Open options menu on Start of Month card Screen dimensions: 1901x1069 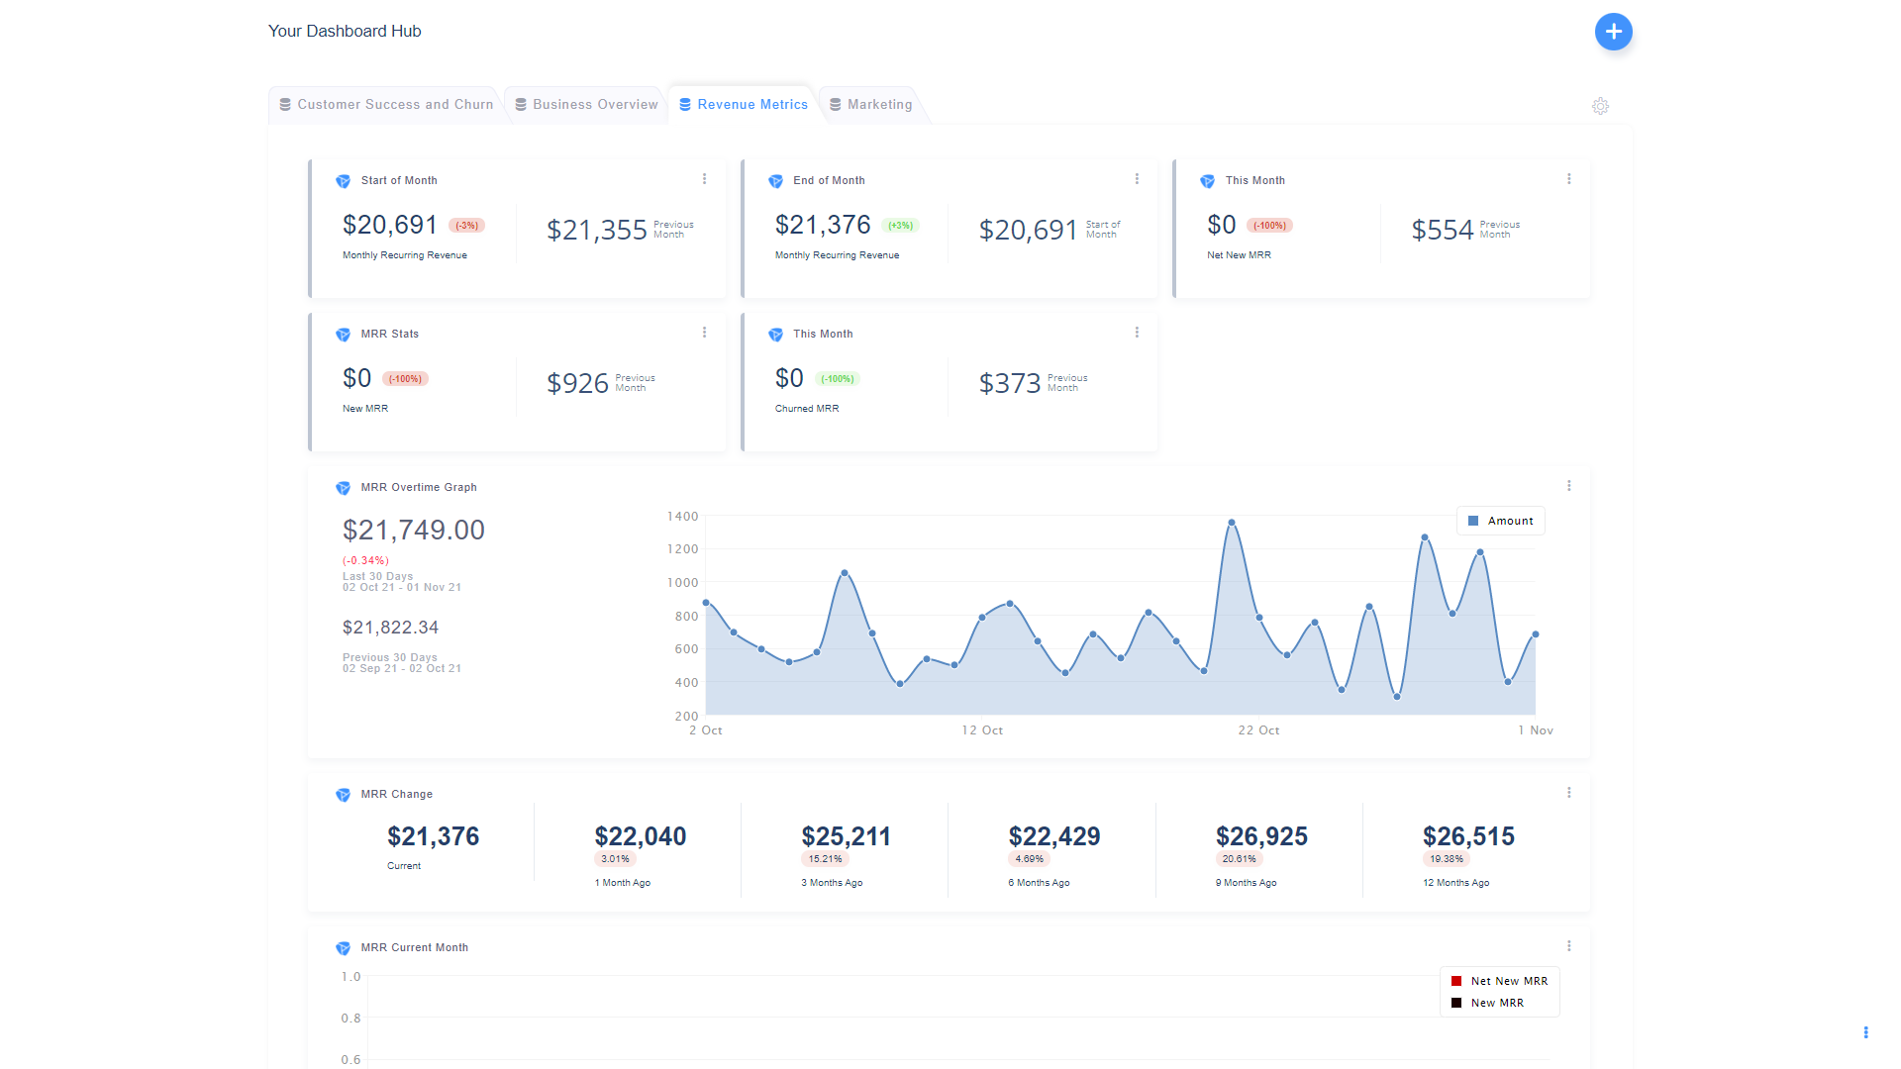704,179
